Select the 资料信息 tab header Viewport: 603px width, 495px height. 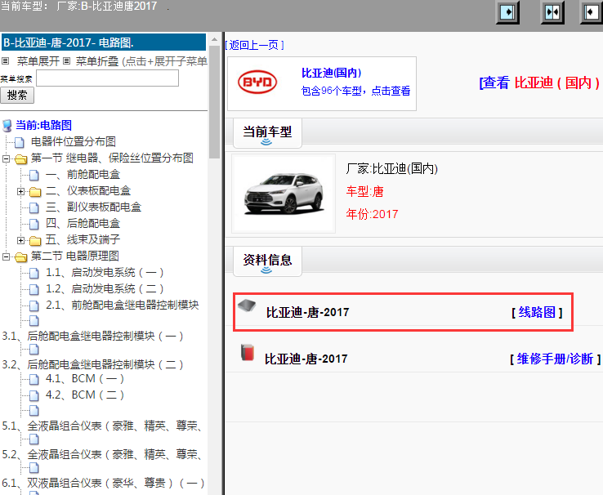coord(267,261)
